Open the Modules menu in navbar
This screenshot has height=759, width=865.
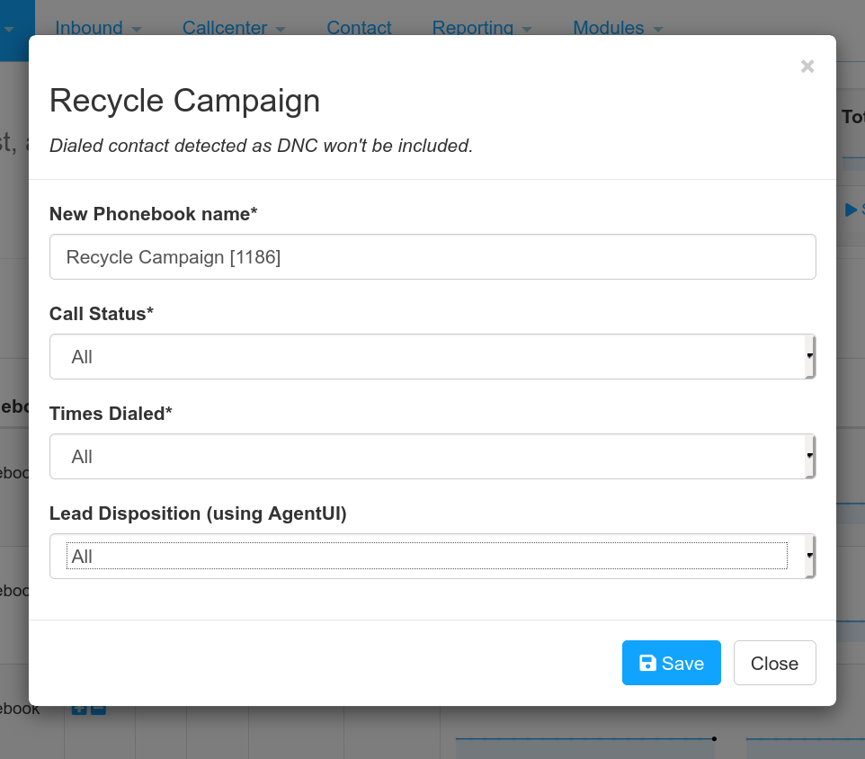click(618, 27)
